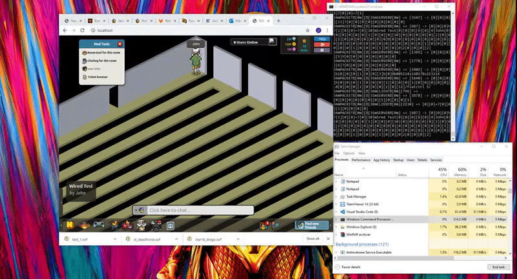Switch to the App history tab in Task Manager
This screenshot has width=517, height=279.
[381, 160]
